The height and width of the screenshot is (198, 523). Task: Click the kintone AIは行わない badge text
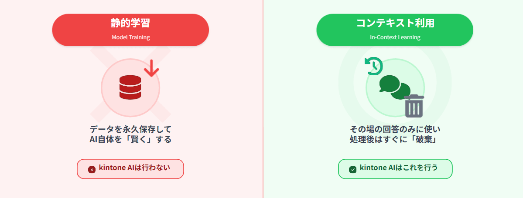(x=134, y=168)
